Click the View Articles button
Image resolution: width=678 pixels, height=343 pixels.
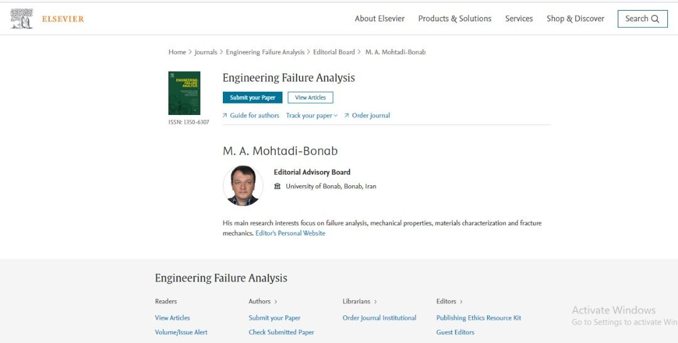311,97
